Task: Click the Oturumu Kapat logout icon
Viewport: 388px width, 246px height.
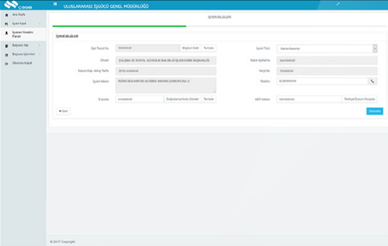Action: [6, 63]
